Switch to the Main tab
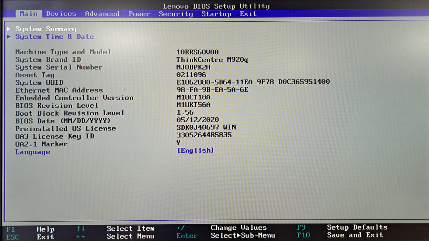The height and width of the screenshot is (241, 429). (x=29, y=14)
